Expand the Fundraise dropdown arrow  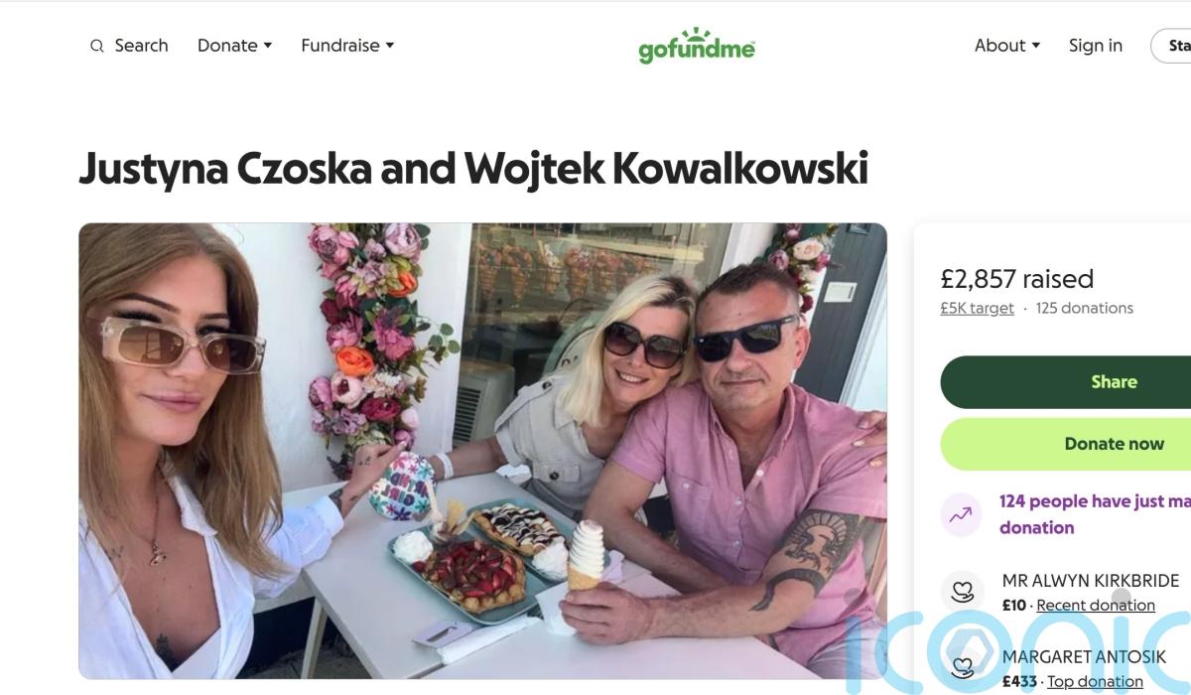tap(390, 46)
